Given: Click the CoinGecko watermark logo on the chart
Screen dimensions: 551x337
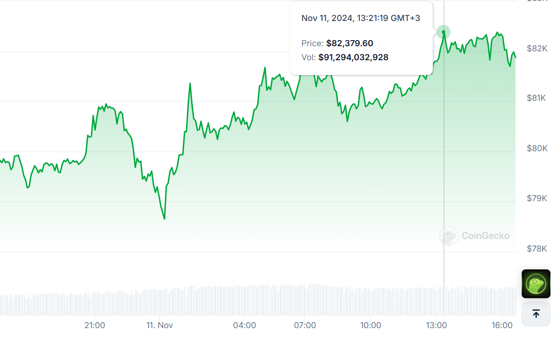Looking at the screenshot, I should 474,236.
